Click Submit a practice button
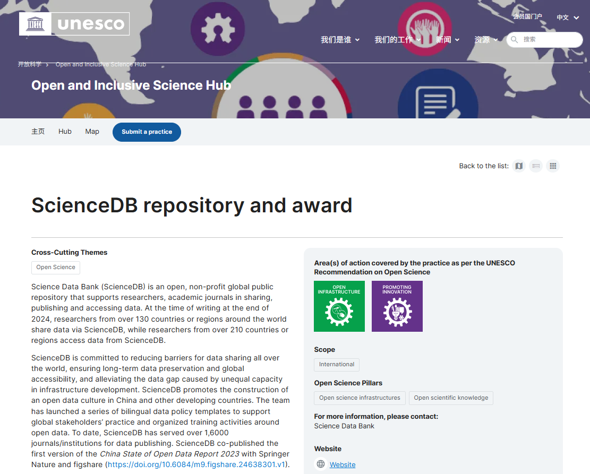 [147, 132]
